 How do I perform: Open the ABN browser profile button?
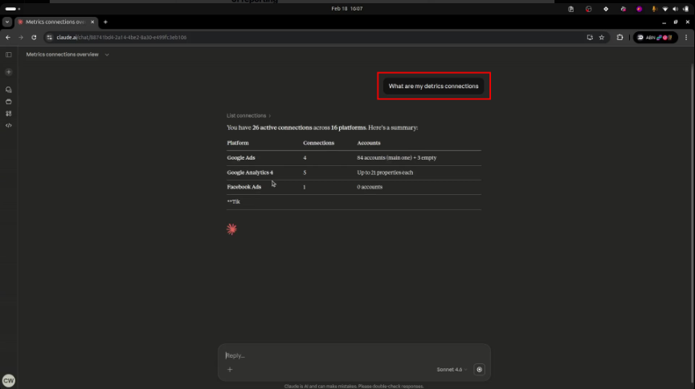pyautogui.click(x=656, y=38)
